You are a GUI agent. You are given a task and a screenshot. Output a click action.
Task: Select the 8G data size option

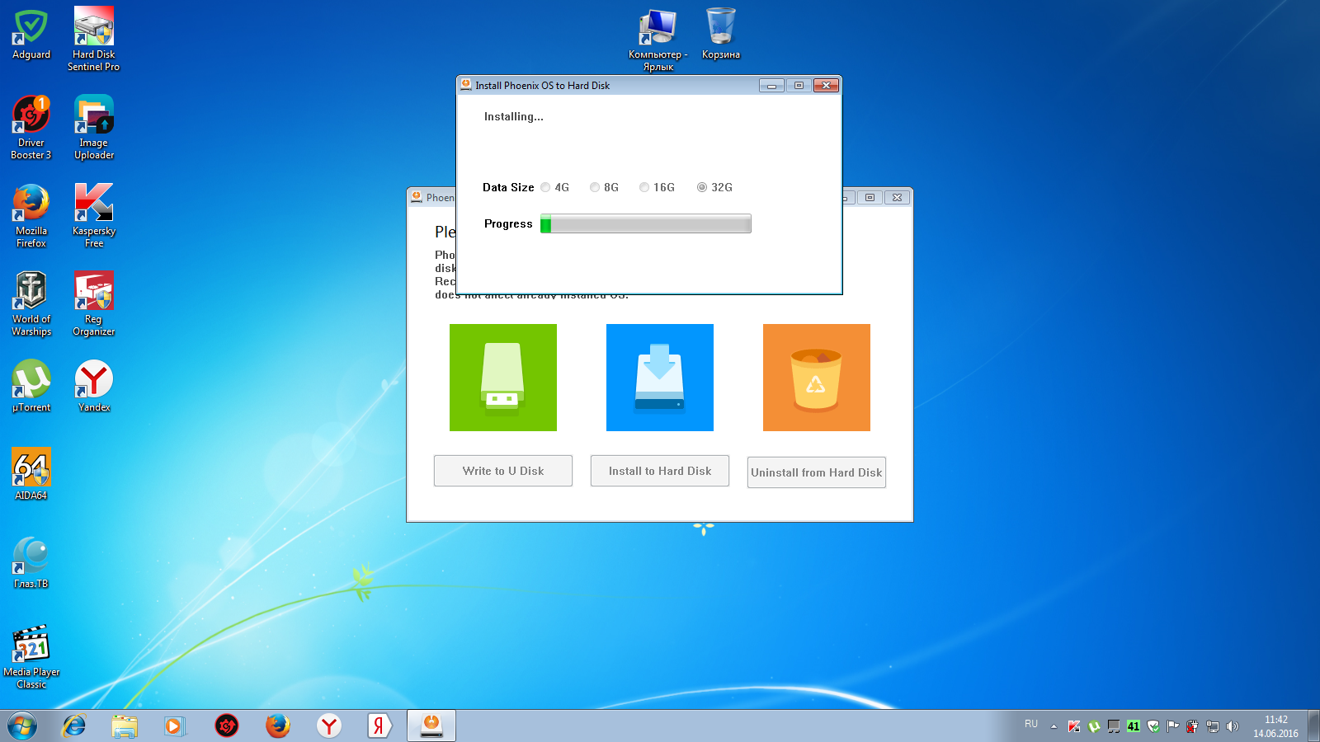[x=595, y=187]
